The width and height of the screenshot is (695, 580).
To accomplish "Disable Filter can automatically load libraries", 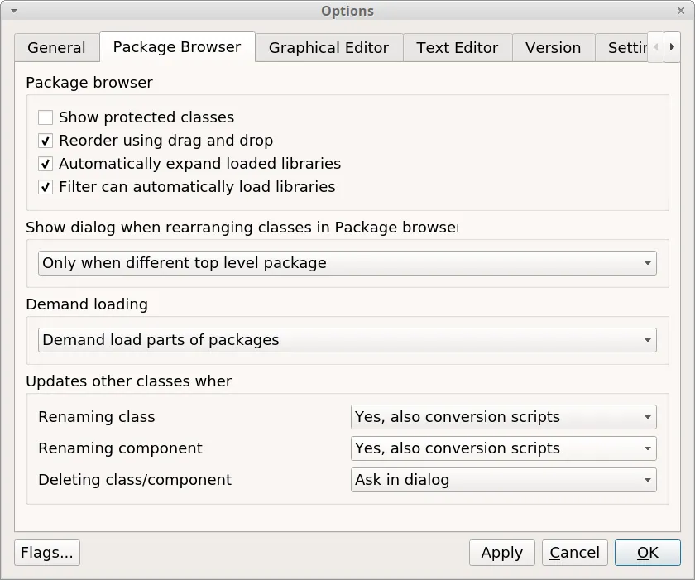I will click(46, 187).
